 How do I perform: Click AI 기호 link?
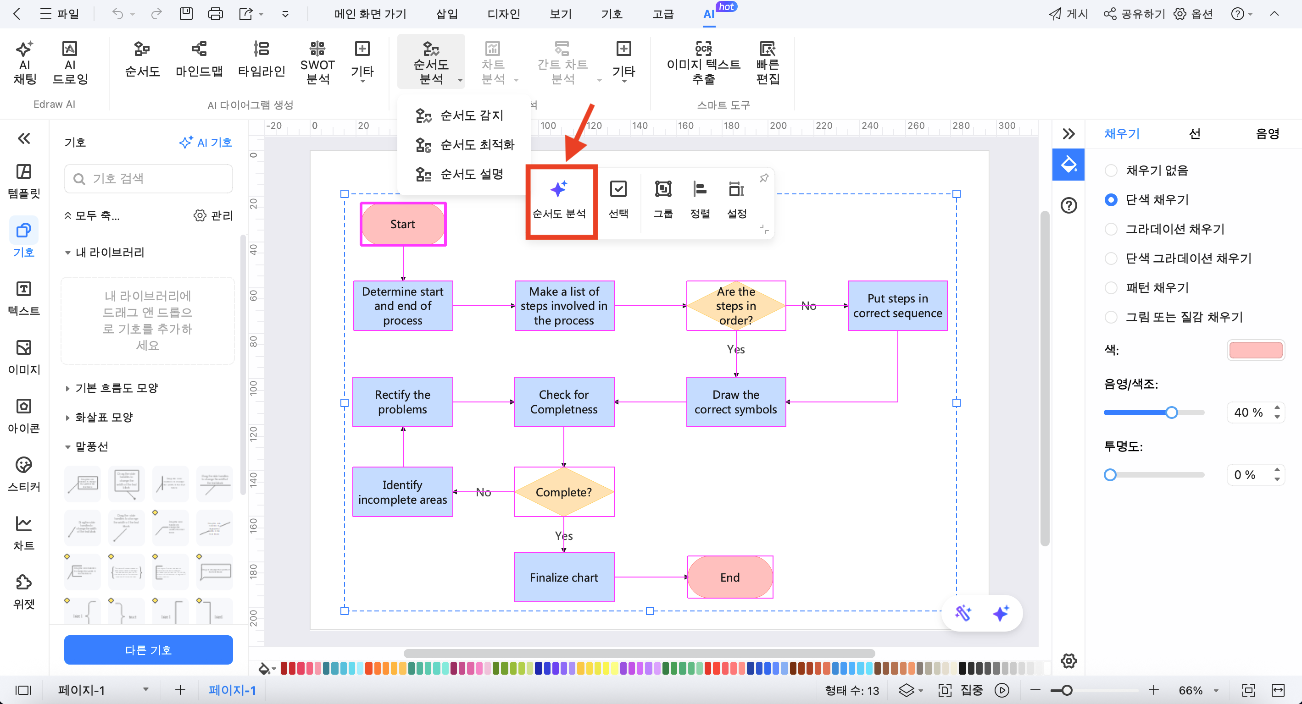pos(205,143)
